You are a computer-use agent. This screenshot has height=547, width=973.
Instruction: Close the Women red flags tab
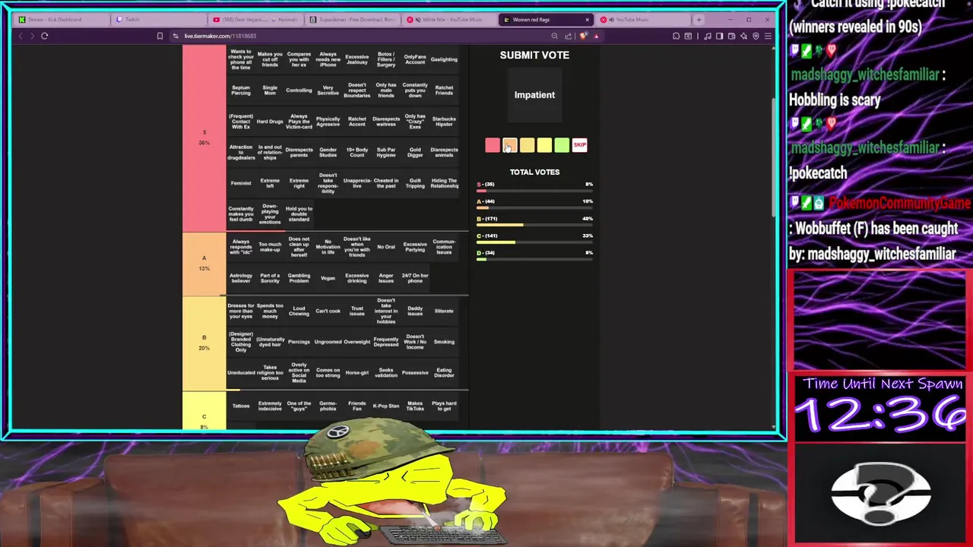click(587, 20)
